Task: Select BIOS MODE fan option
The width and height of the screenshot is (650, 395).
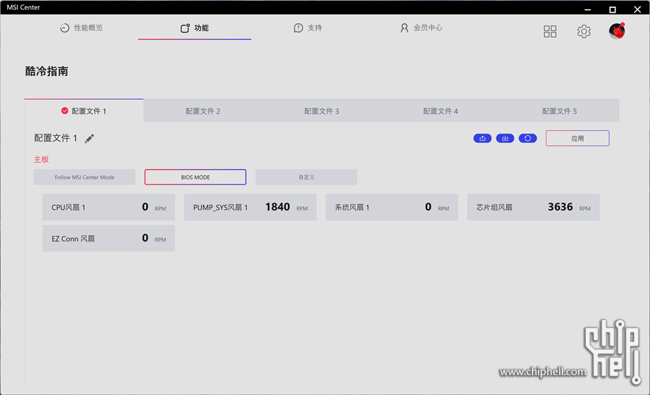Action: click(195, 177)
